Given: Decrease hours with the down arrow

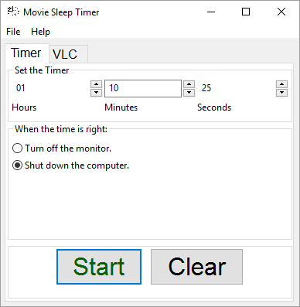Looking at the screenshot, I should point(96,92).
